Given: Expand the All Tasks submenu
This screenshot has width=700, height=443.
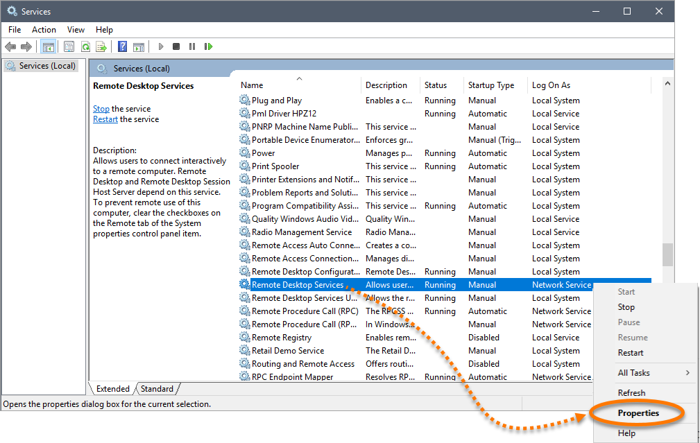Looking at the screenshot, I should point(645,372).
